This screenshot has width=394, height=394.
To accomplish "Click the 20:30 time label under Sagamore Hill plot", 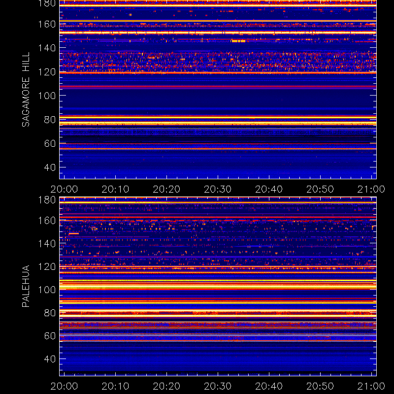I will [218, 189].
